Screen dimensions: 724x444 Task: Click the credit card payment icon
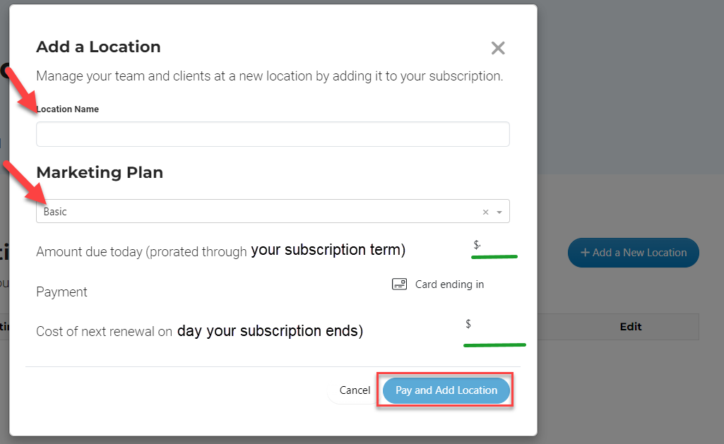pos(399,284)
